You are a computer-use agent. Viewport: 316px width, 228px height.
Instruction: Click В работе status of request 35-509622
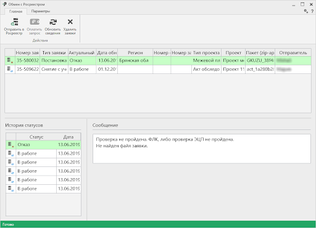coord(82,70)
